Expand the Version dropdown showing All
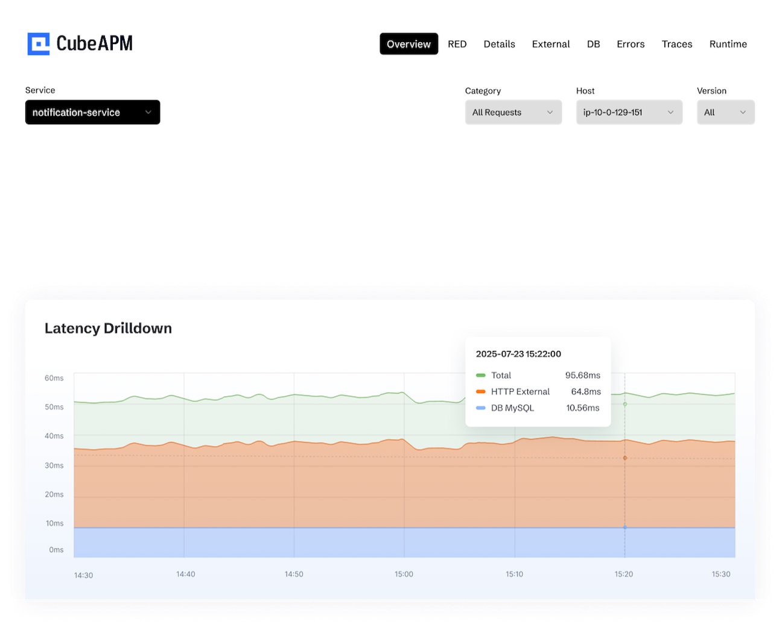The height and width of the screenshot is (627, 782). (725, 112)
